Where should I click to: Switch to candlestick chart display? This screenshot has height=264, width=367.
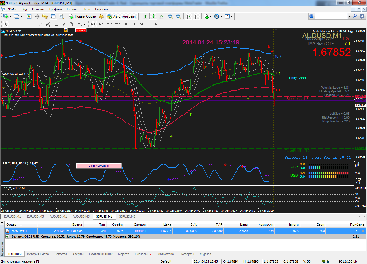point(153,16)
